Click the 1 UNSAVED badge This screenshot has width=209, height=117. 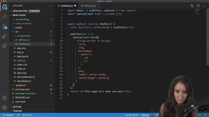click(x=34, y=11)
